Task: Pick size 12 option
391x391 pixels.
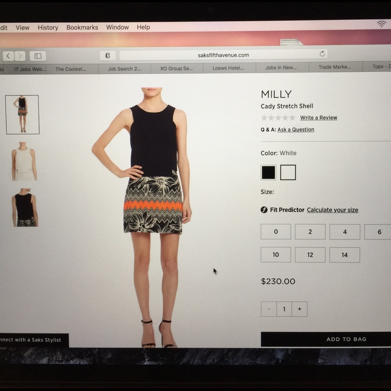Action: tap(310, 255)
